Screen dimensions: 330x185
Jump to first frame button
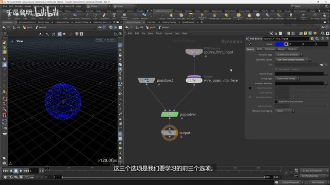[x=5, y=171]
